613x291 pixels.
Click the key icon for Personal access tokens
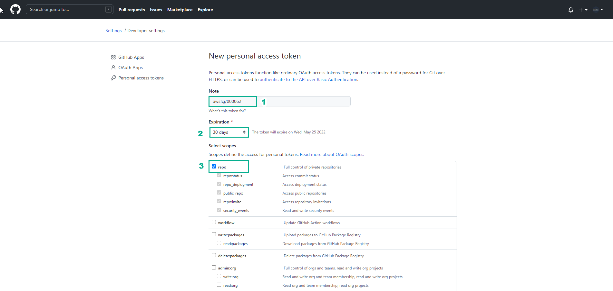[113, 78]
